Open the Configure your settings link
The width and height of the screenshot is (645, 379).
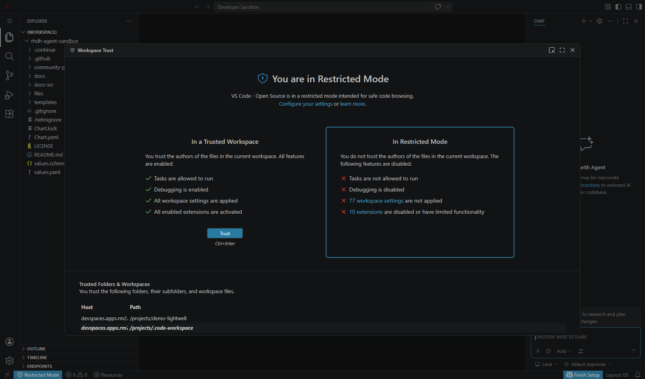click(x=305, y=104)
